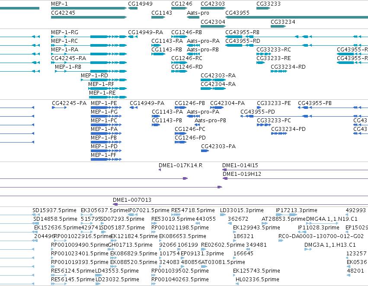Click the IP17213.3prime EST label
The height and width of the screenshot is (286, 368).
pyautogui.click(x=297, y=210)
